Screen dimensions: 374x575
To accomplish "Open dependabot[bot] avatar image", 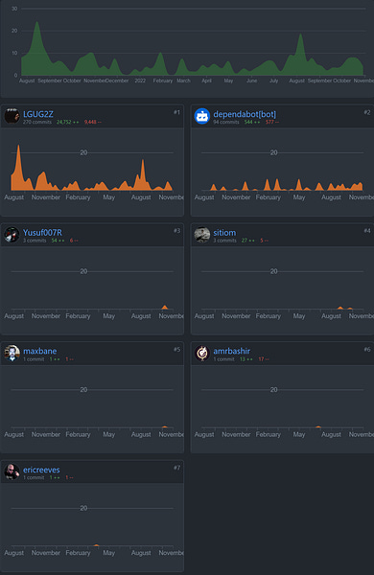I will (202, 116).
